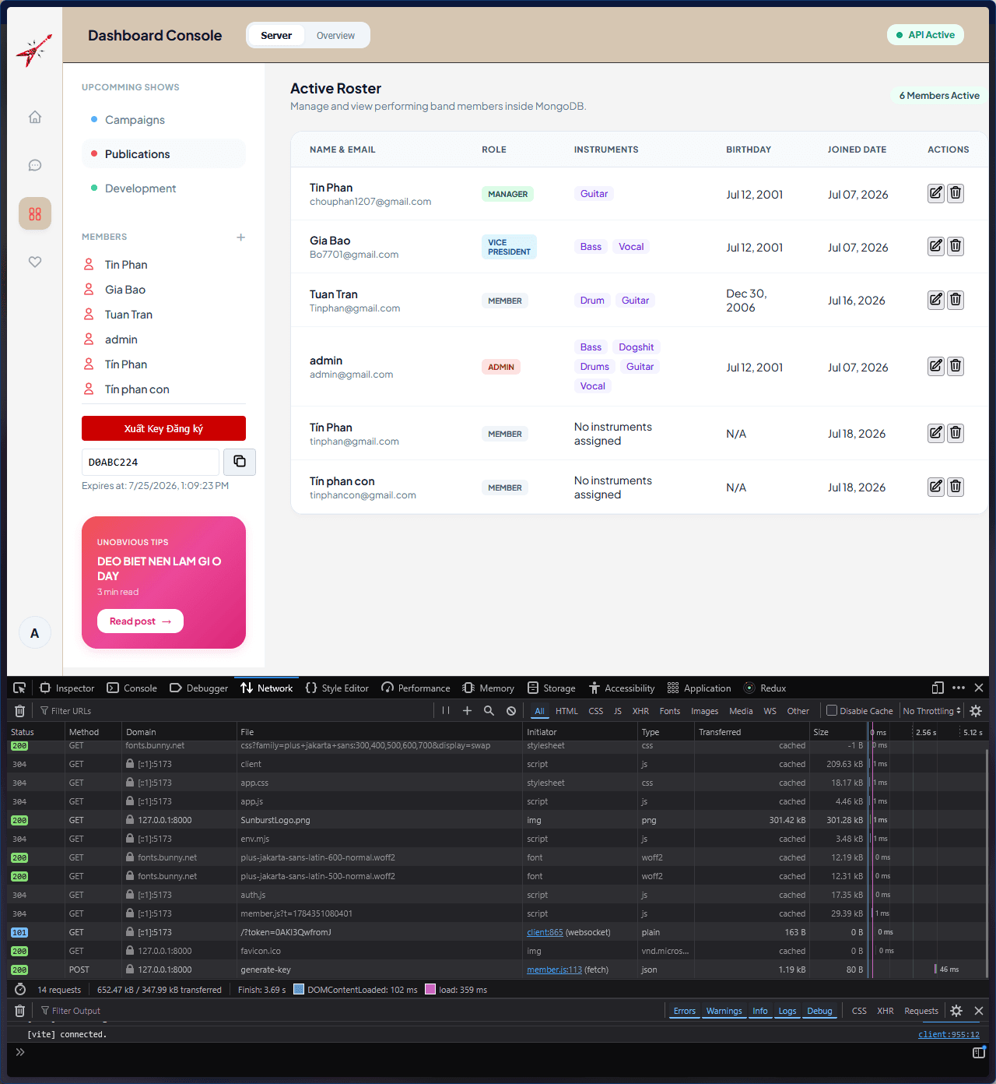Image resolution: width=996 pixels, height=1084 pixels.
Task: Open request blocking icon in network toolbar
Action: click(x=511, y=710)
